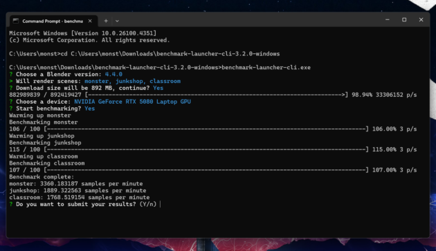
Task: Click the monster samples per minute result
Action: tap(76, 184)
